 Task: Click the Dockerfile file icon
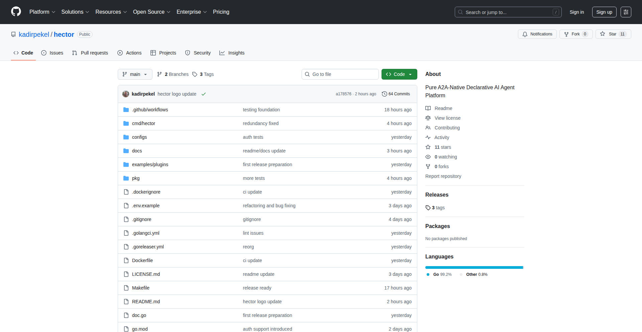(126, 260)
